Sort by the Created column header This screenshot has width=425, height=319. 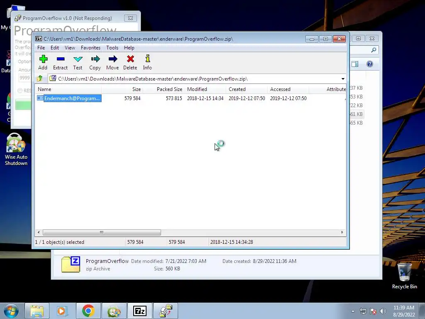(x=247, y=89)
